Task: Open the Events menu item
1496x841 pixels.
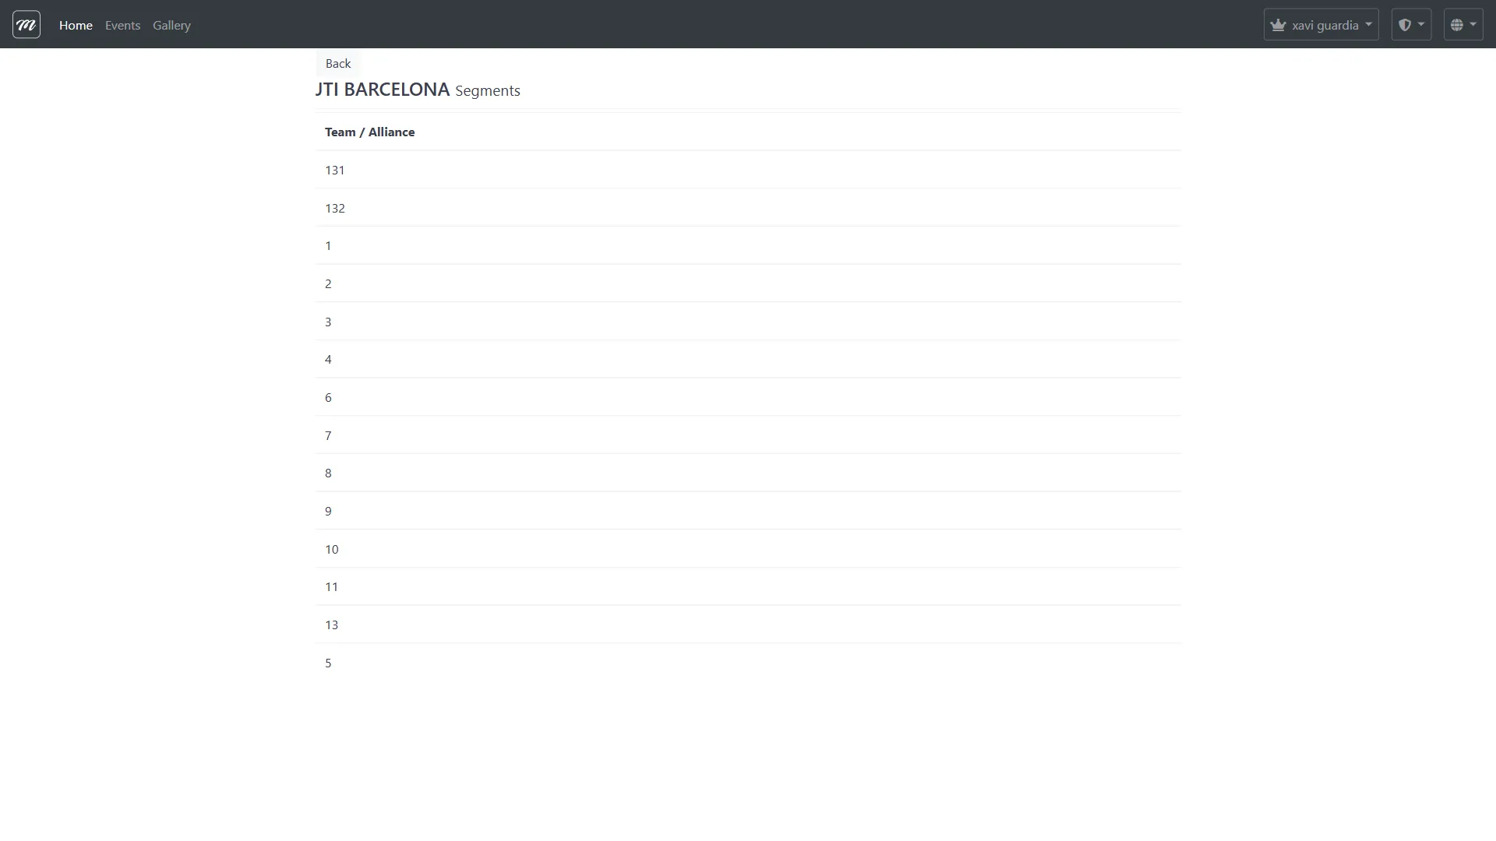Action: tap(122, 25)
